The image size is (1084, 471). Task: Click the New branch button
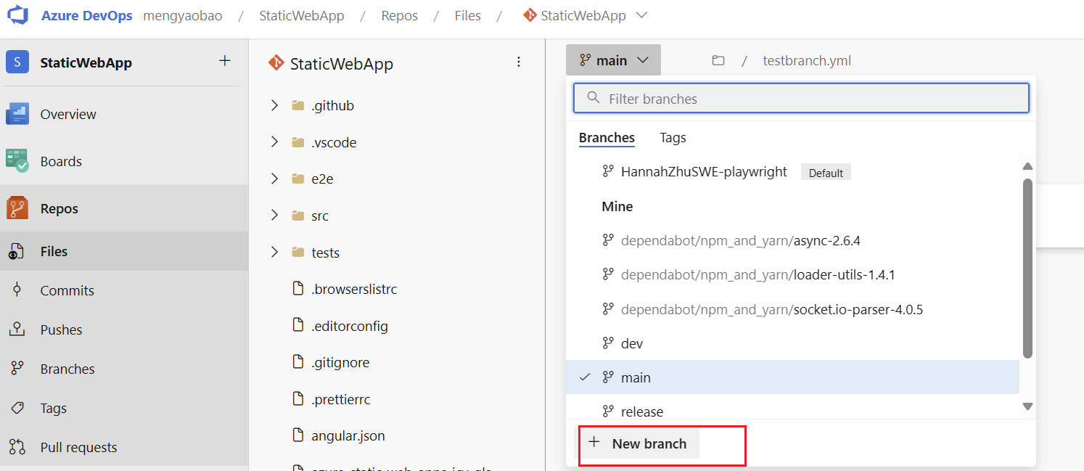click(639, 443)
